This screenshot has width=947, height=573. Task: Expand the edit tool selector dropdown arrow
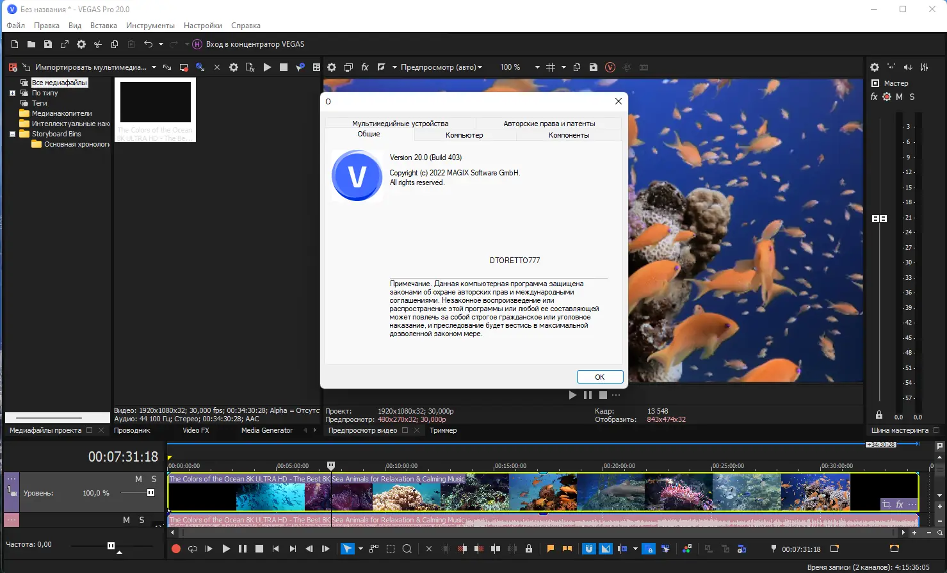pos(360,549)
